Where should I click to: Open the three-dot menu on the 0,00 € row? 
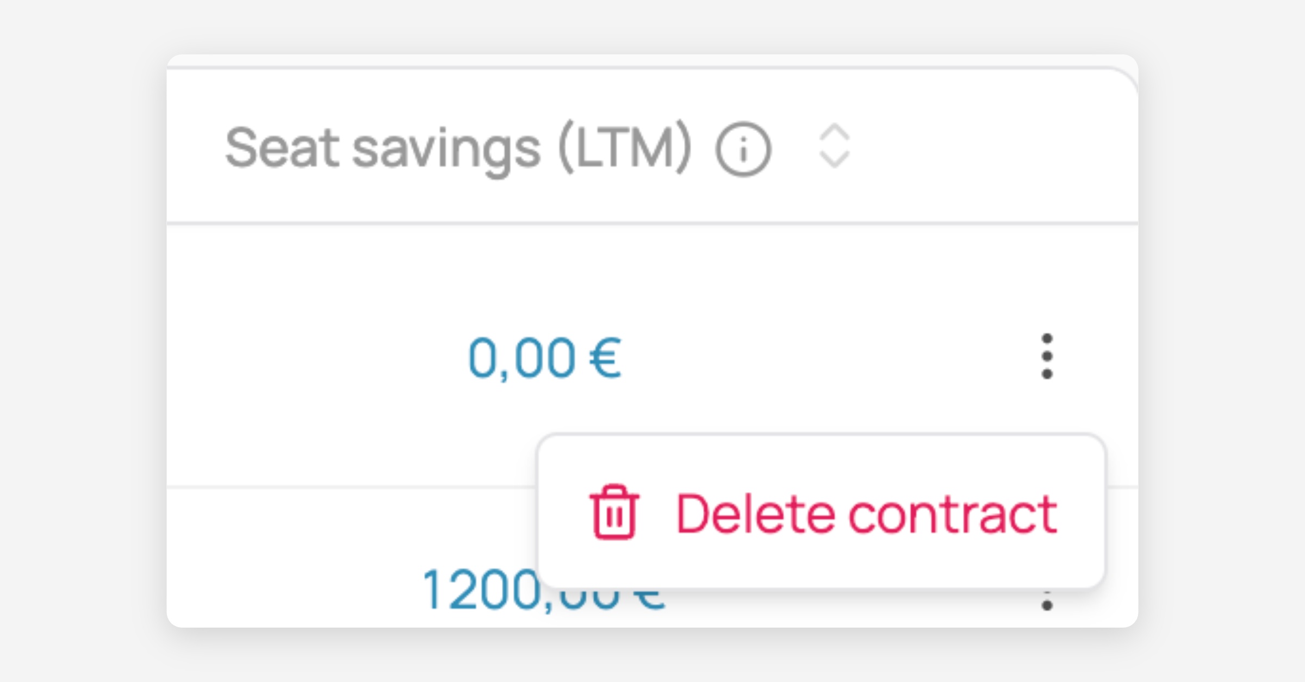tap(1047, 356)
